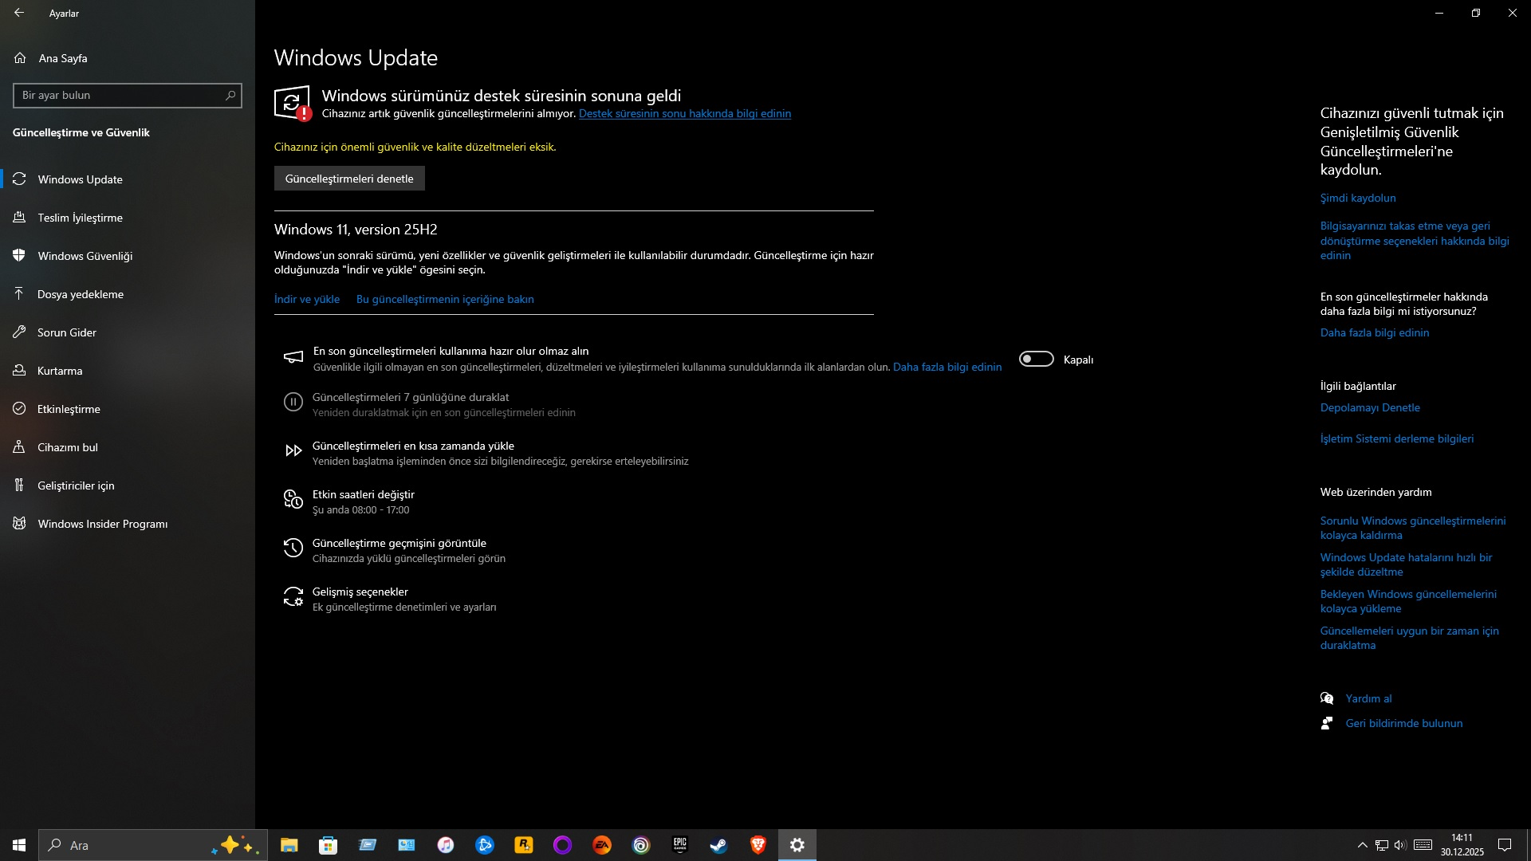Click 'Daha fazla bilgi edinin' beside the toggle description

pyautogui.click(x=947, y=368)
